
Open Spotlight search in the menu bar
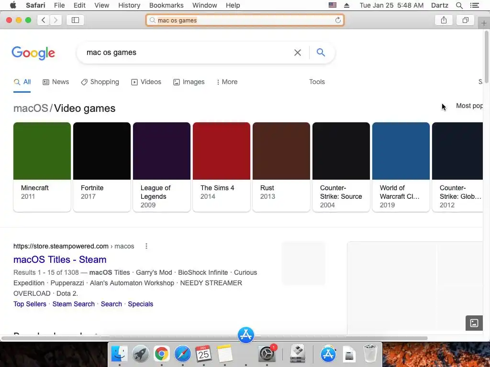tap(459, 5)
